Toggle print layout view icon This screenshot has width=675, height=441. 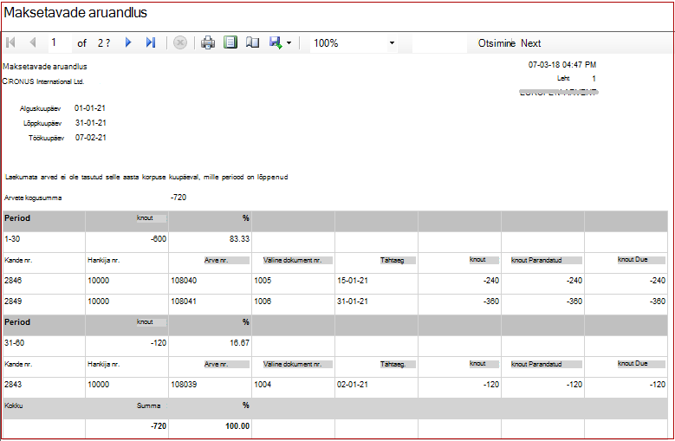point(230,42)
